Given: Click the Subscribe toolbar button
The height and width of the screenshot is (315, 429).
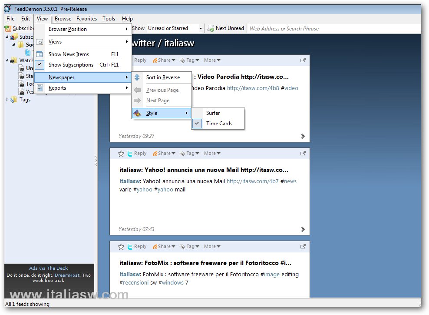Looking at the screenshot, I should tap(19, 28).
